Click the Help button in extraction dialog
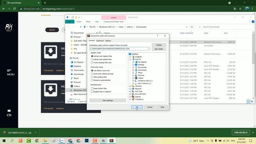256x144 pixels. coord(162,107)
